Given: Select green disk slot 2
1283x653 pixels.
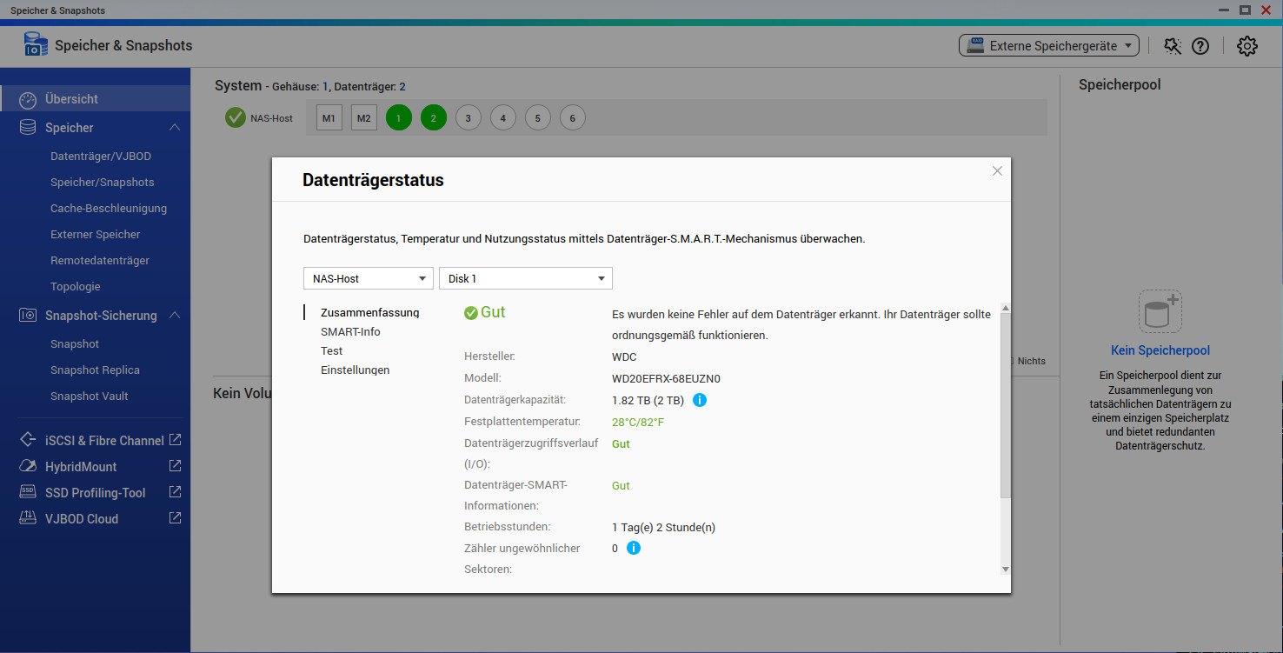Looking at the screenshot, I should [434, 118].
